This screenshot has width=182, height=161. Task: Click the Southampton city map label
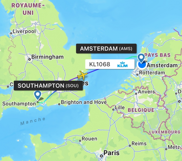[19, 104]
